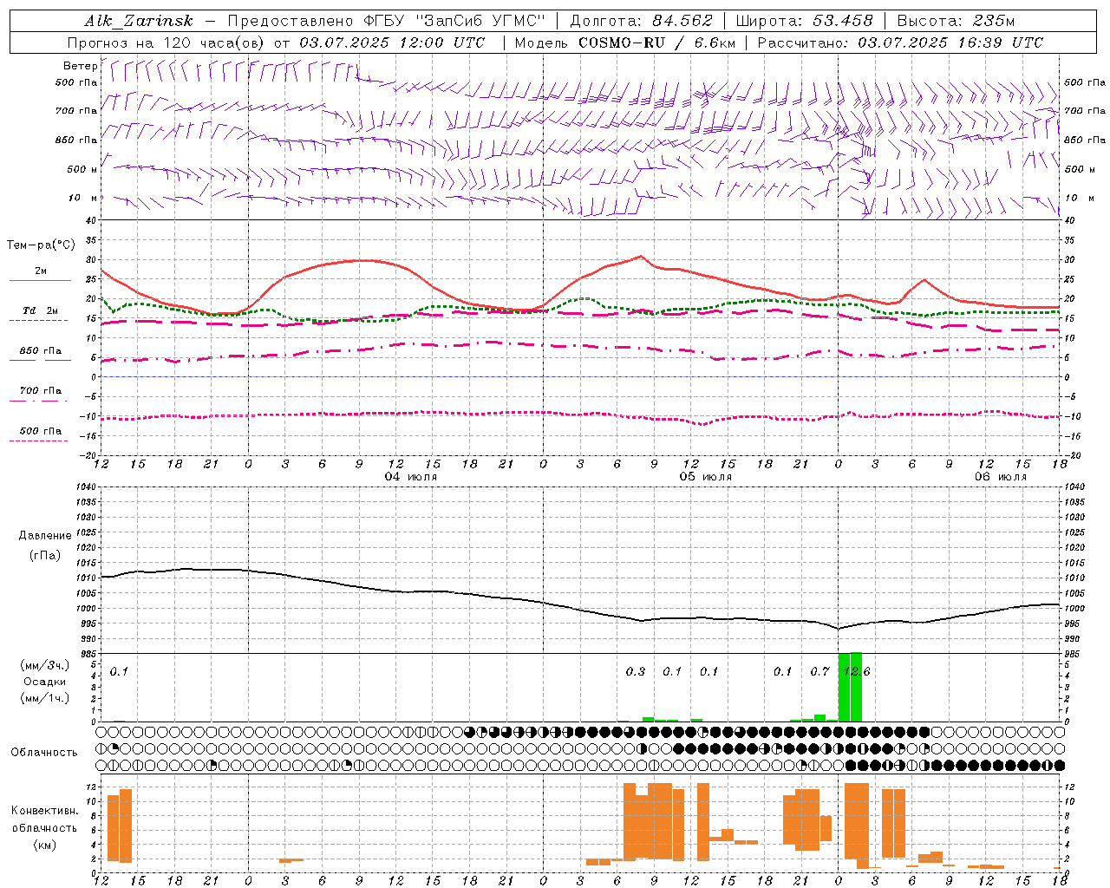Click the Ветер wind panel label

coord(80,66)
